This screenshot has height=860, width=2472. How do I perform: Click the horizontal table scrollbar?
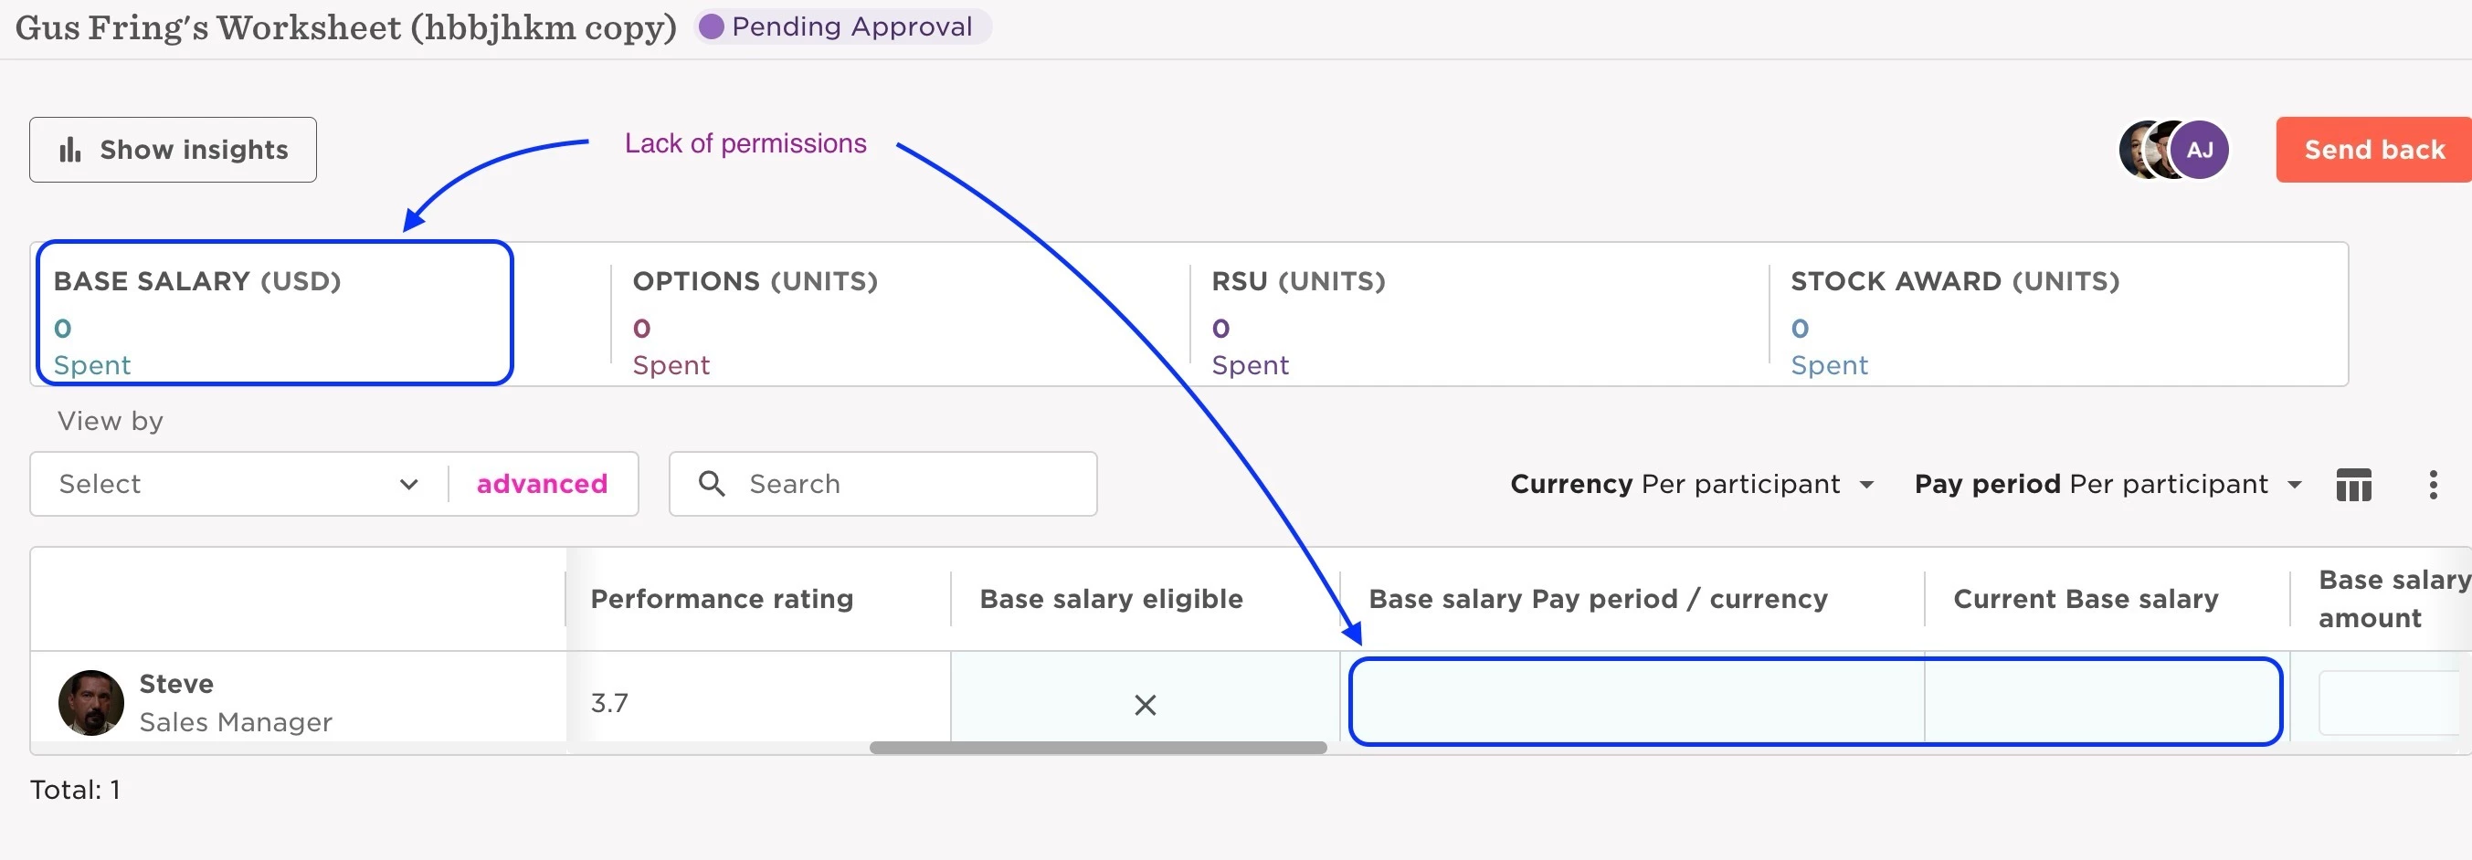point(1098,747)
